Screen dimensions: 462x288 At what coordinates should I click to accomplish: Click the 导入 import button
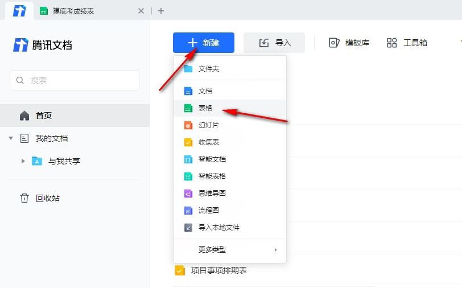coord(274,43)
